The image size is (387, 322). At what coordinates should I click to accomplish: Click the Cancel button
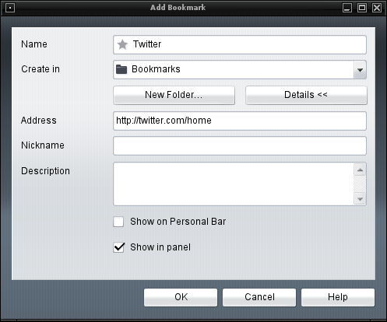[x=259, y=297]
